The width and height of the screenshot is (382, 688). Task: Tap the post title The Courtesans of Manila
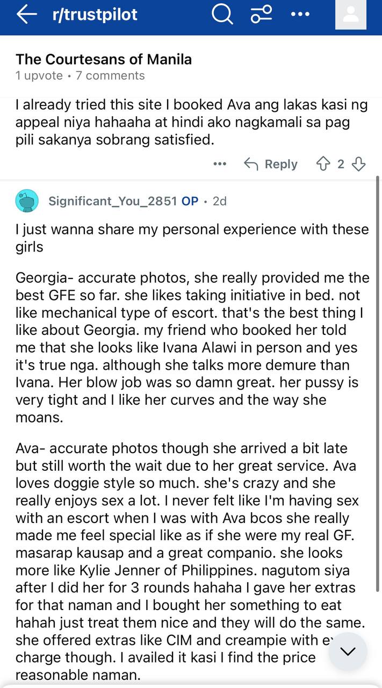[104, 59]
